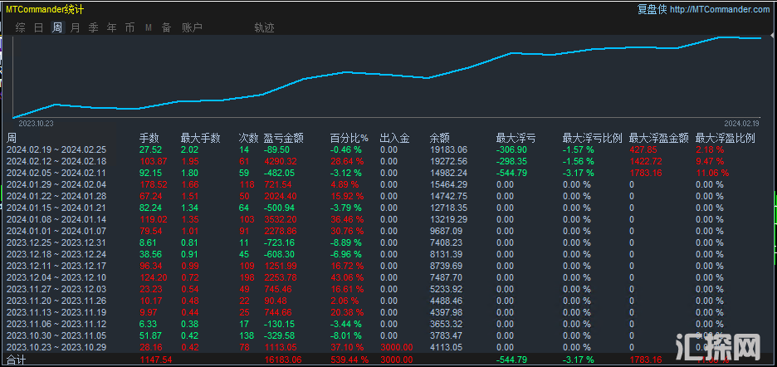Select the 周 weekly tab
The width and height of the screenshot is (777, 367).
[56, 27]
